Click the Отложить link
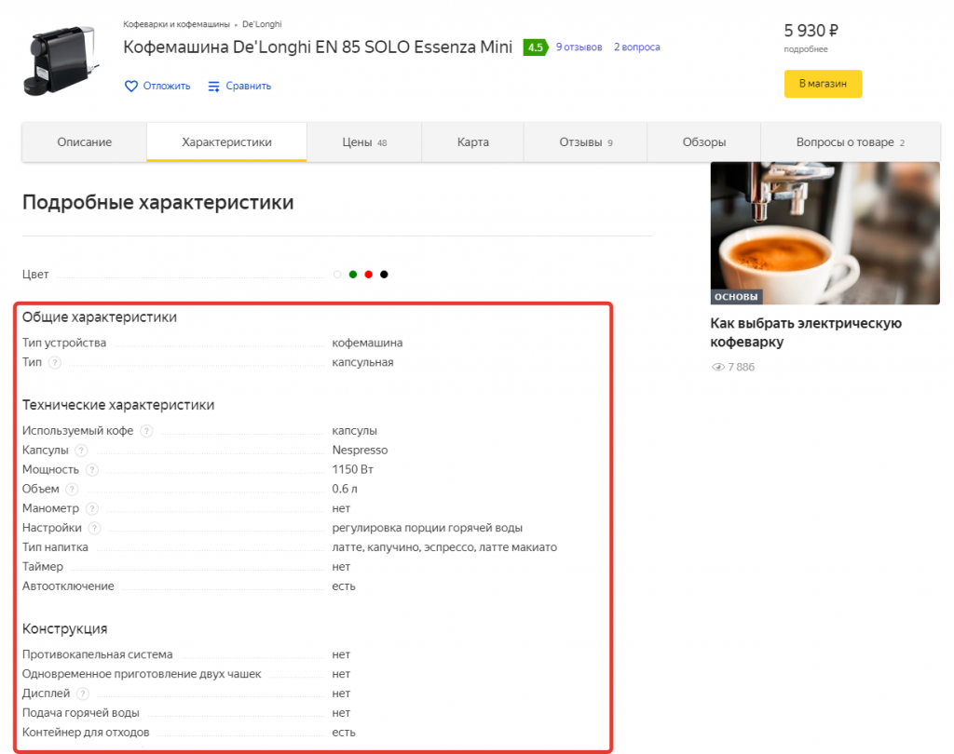 (166, 87)
